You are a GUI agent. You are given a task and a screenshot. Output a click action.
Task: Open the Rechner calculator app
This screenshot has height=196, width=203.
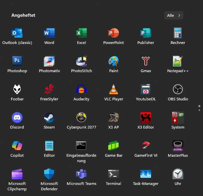178,33
